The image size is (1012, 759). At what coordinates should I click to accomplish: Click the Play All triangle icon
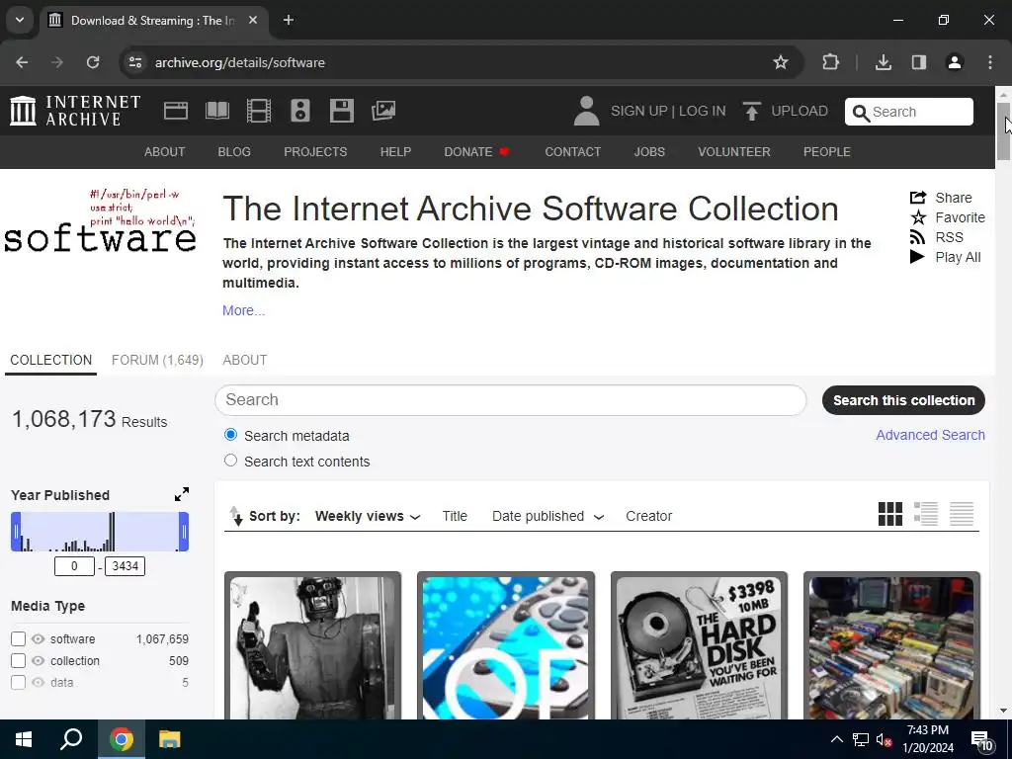(917, 257)
